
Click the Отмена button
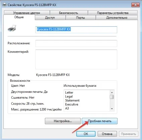tap(107, 134)
